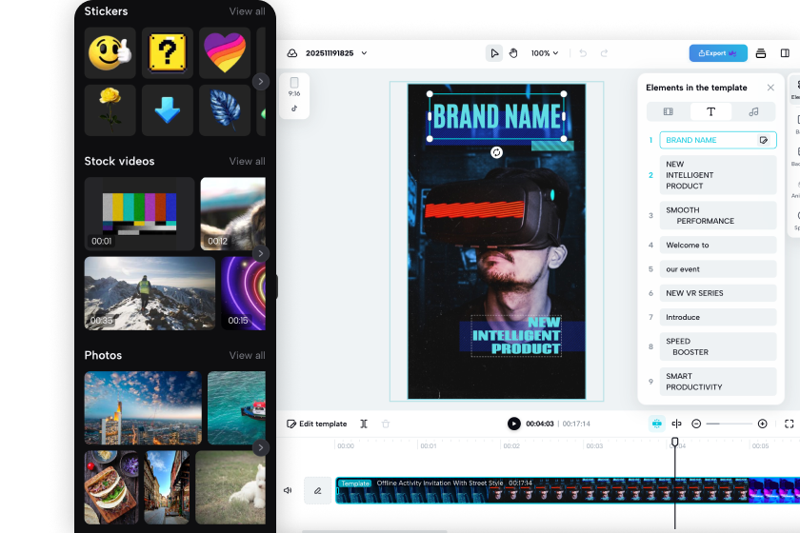Expand Stock videos with right arrow

click(261, 253)
